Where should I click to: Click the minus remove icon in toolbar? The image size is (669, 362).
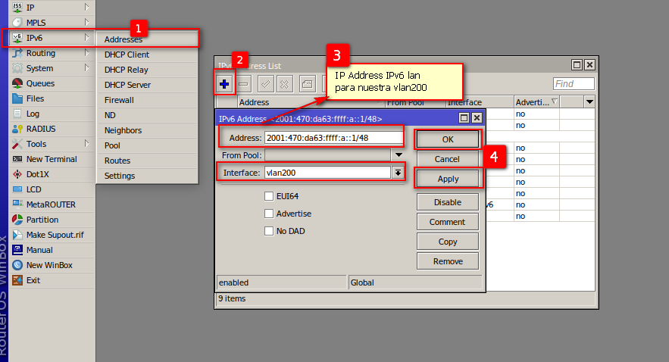pyautogui.click(x=244, y=83)
